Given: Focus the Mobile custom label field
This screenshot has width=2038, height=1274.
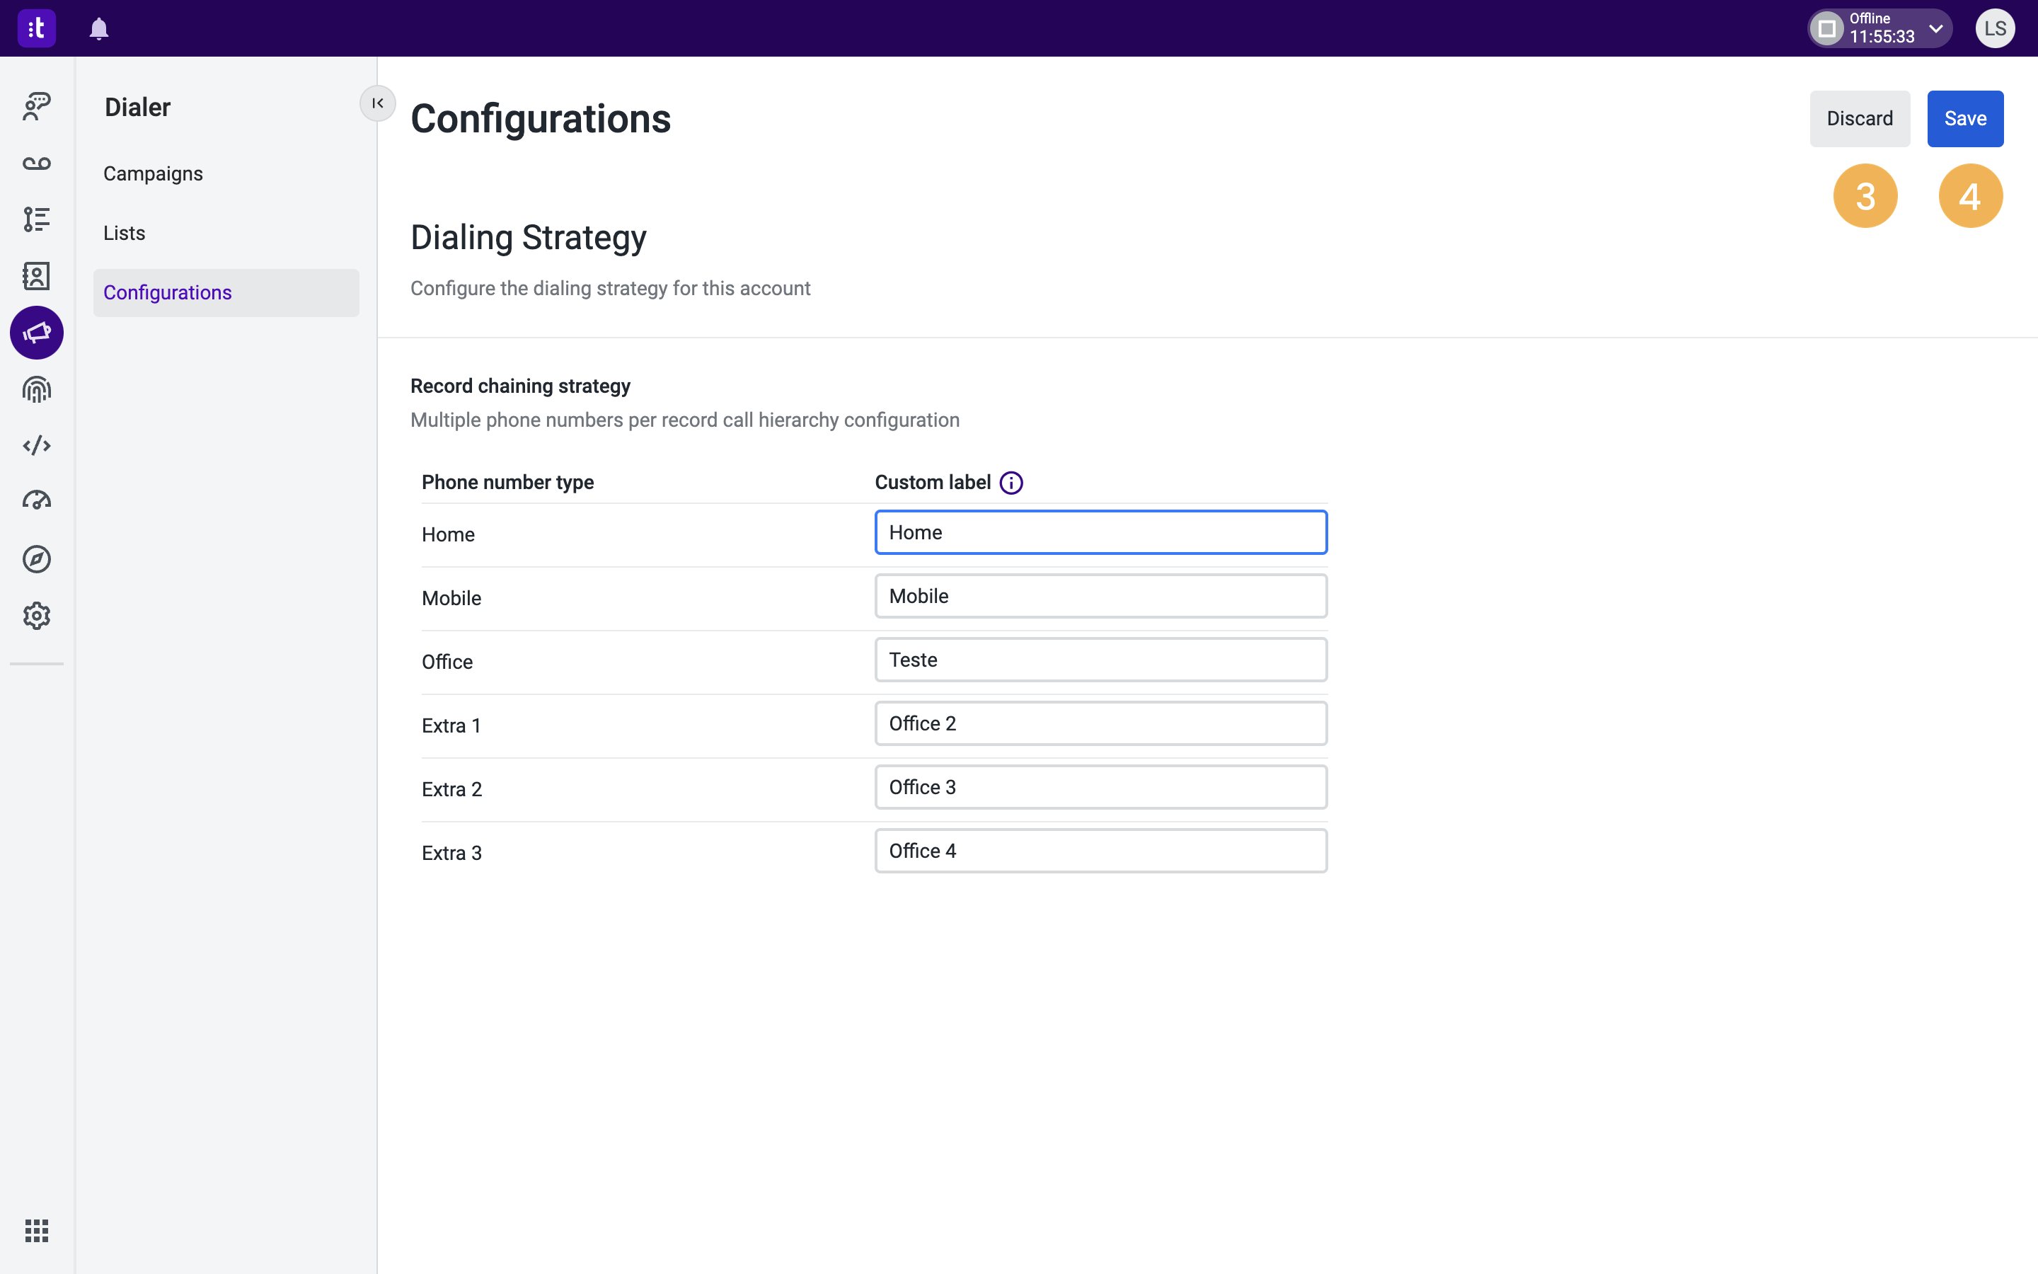Looking at the screenshot, I should click(x=1100, y=596).
